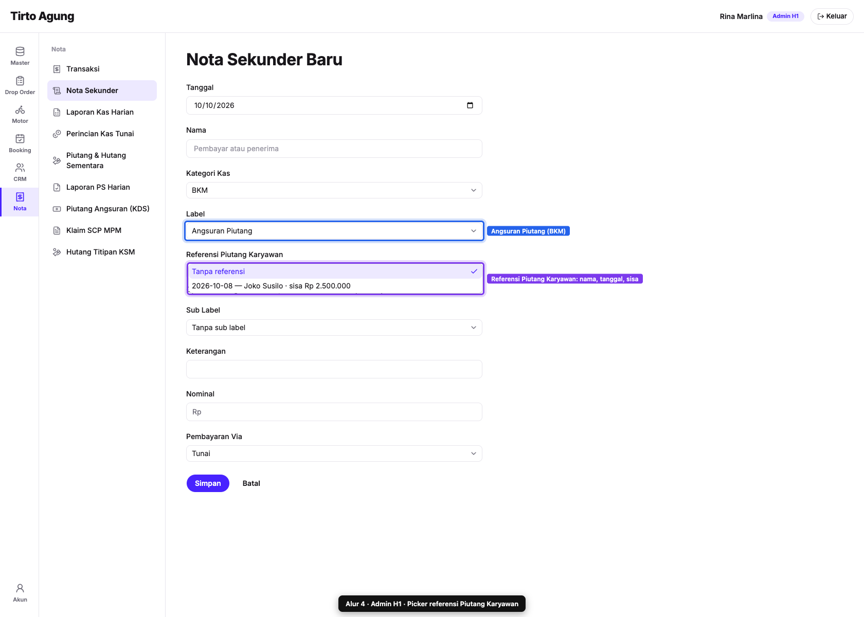Viewport: 864px width, 617px height.
Task: Go to Nota Sekunder menu item
Action: [x=102, y=90]
